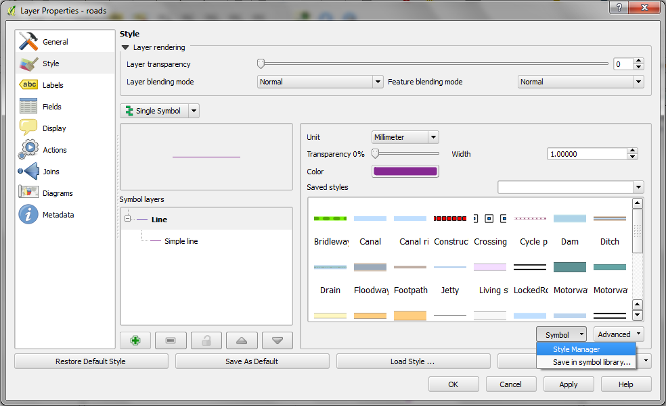Click the Apply button
The width and height of the screenshot is (666, 406).
(569, 384)
